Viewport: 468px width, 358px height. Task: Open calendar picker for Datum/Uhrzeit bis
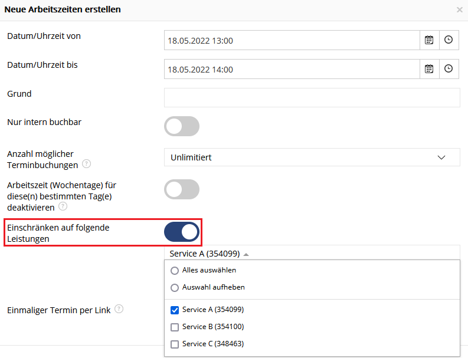point(429,69)
